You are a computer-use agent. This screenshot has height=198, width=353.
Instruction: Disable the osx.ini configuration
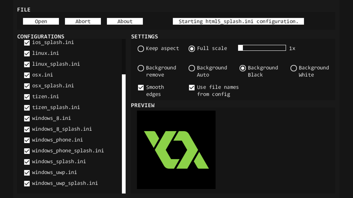coord(27,75)
